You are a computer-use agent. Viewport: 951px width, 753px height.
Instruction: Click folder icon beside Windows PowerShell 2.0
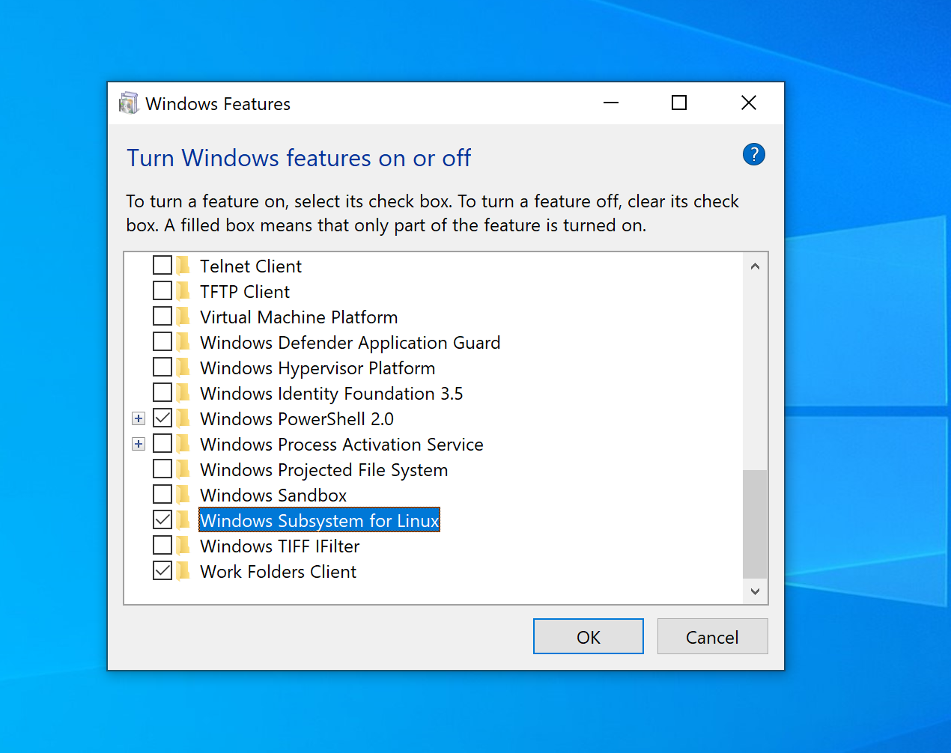[x=183, y=418]
